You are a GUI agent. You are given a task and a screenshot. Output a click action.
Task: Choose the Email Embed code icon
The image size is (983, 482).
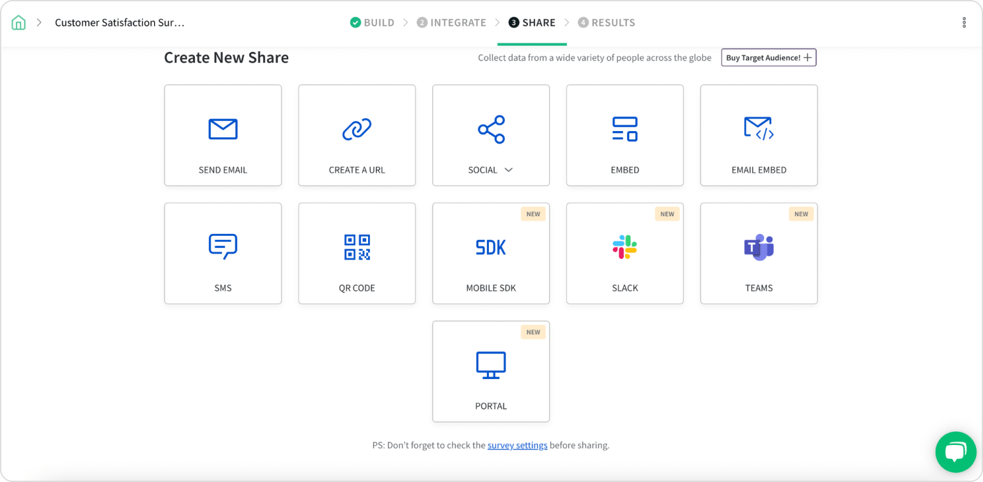[x=759, y=129]
